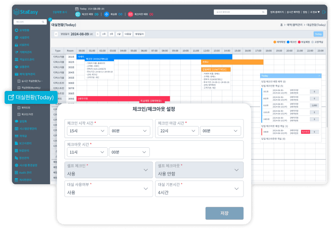Go to the next business date

coord(98,34)
